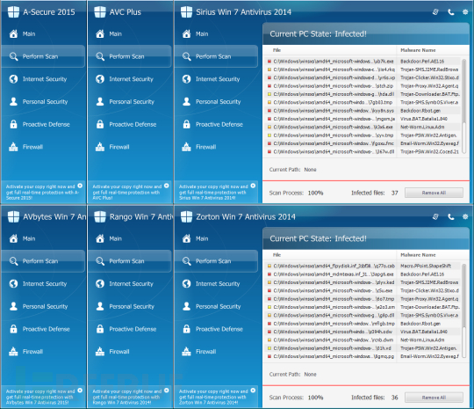Close activation notice in Sirius Win 7 Antivirus
The width and height of the screenshot is (474, 409).
[x=253, y=186]
